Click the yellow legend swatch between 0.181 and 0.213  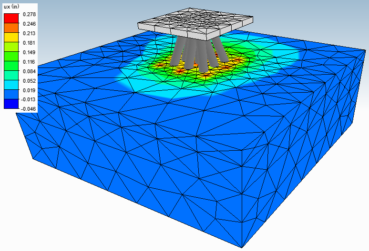11,37
